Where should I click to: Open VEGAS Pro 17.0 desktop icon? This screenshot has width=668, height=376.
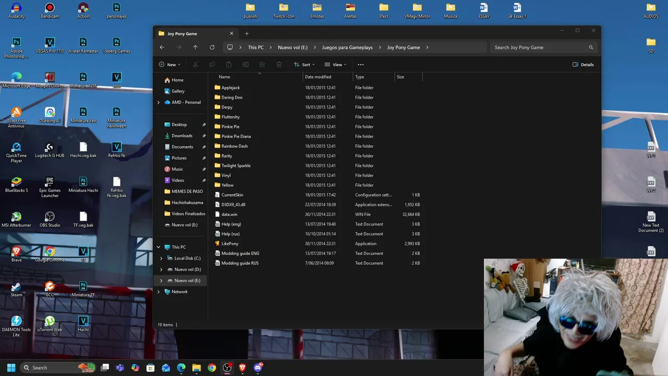coord(50,45)
